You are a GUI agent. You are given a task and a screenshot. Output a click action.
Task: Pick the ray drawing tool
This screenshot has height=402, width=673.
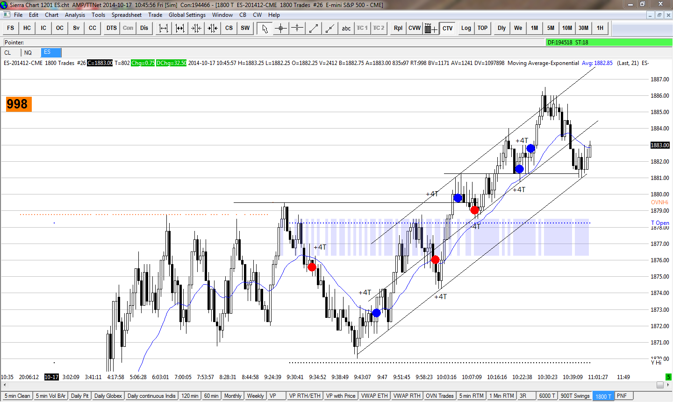[330, 28]
